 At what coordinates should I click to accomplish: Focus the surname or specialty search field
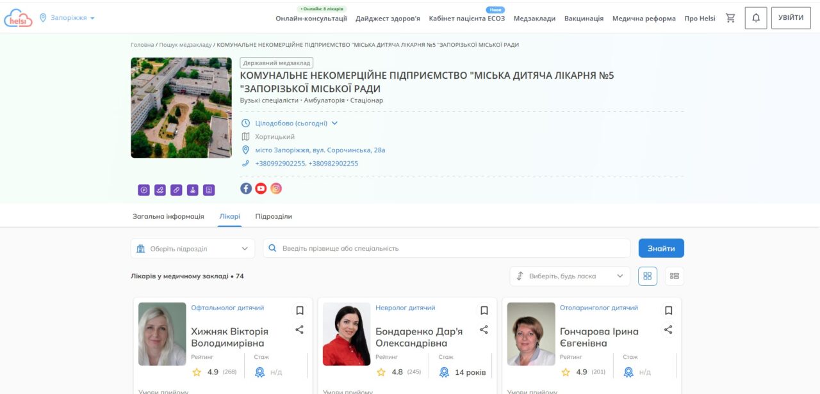[x=447, y=248]
